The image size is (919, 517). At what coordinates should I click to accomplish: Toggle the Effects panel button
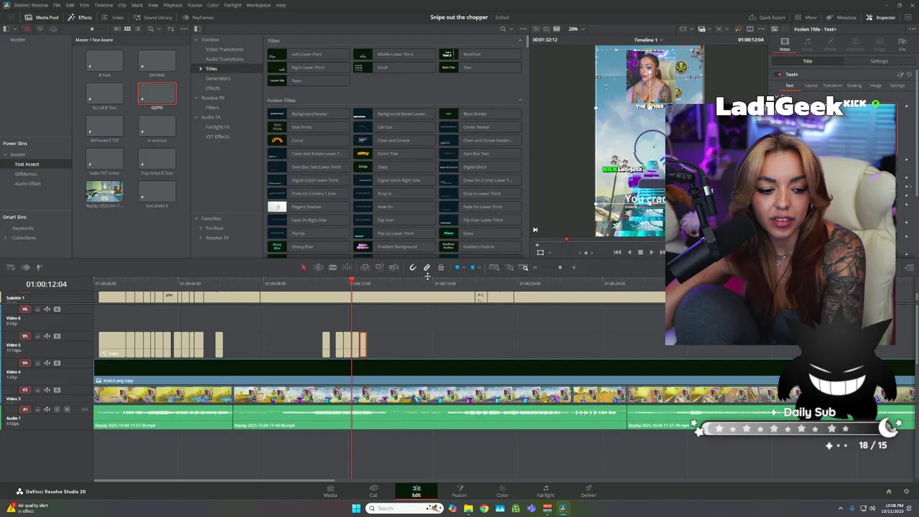80,17
